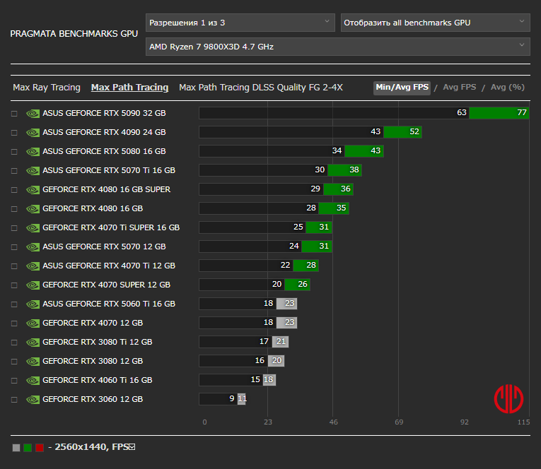Tick the checkbox for RTX 5070 Ti

pos(14,170)
